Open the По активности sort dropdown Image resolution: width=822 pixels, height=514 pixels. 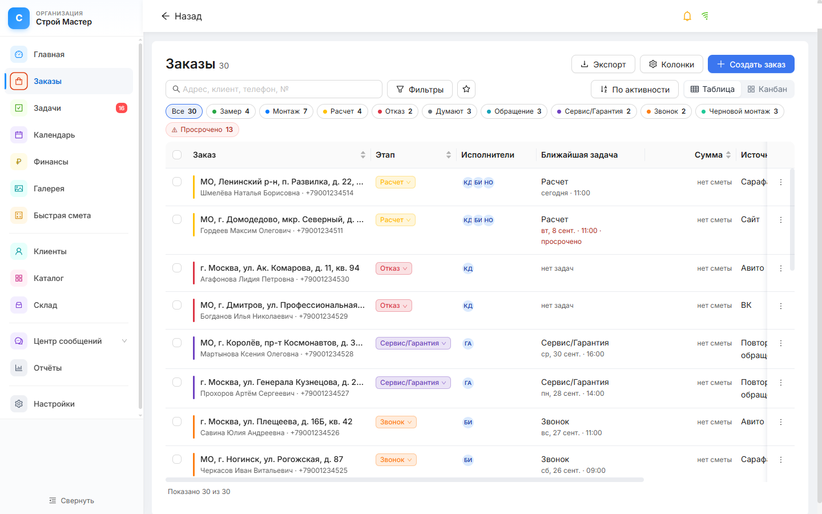pos(635,89)
